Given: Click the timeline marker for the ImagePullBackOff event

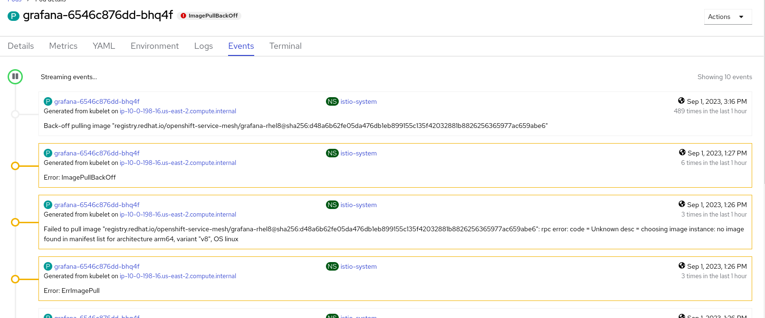Looking at the screenshot, I should tap(15, 166).
